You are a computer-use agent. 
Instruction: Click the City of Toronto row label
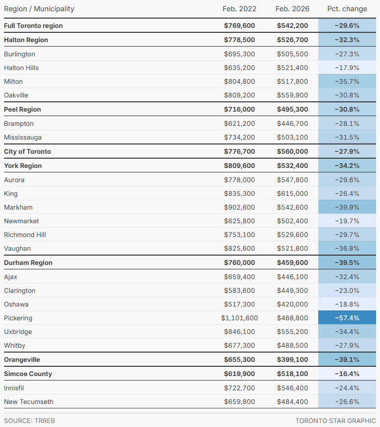27,151
